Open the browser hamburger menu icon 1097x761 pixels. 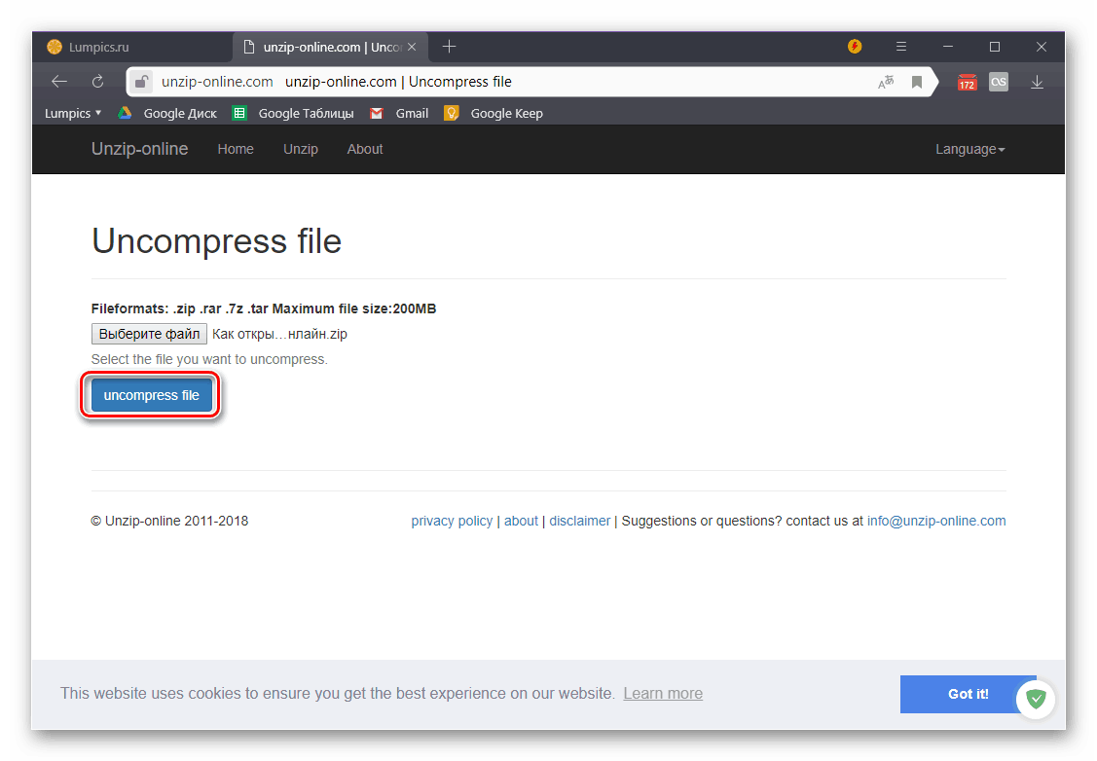901,47
